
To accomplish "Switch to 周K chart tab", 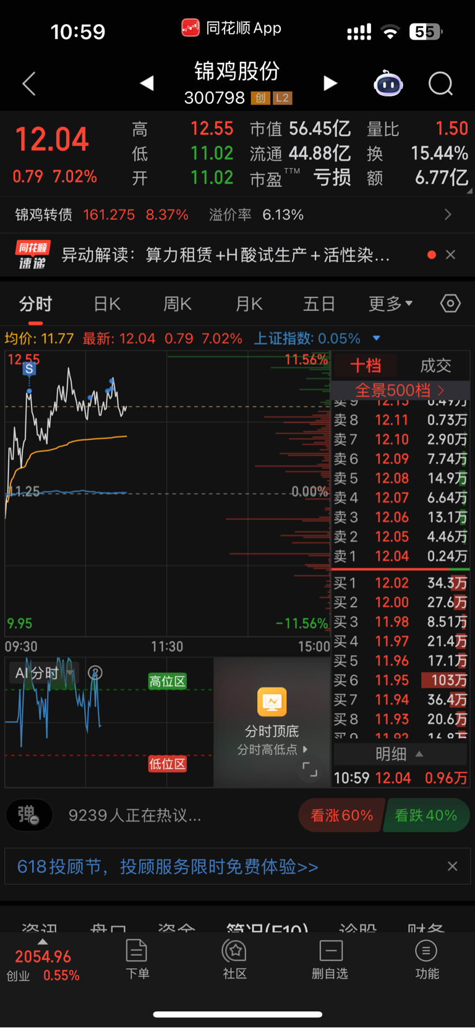I will (178, 304).
